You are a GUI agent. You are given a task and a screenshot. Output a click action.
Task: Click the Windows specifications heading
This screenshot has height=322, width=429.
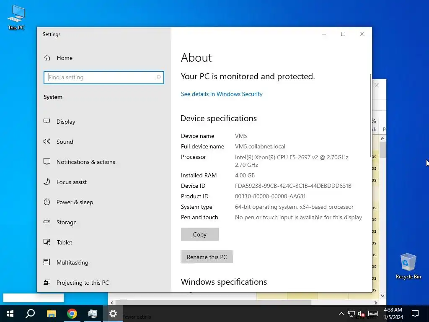point(224,282)
